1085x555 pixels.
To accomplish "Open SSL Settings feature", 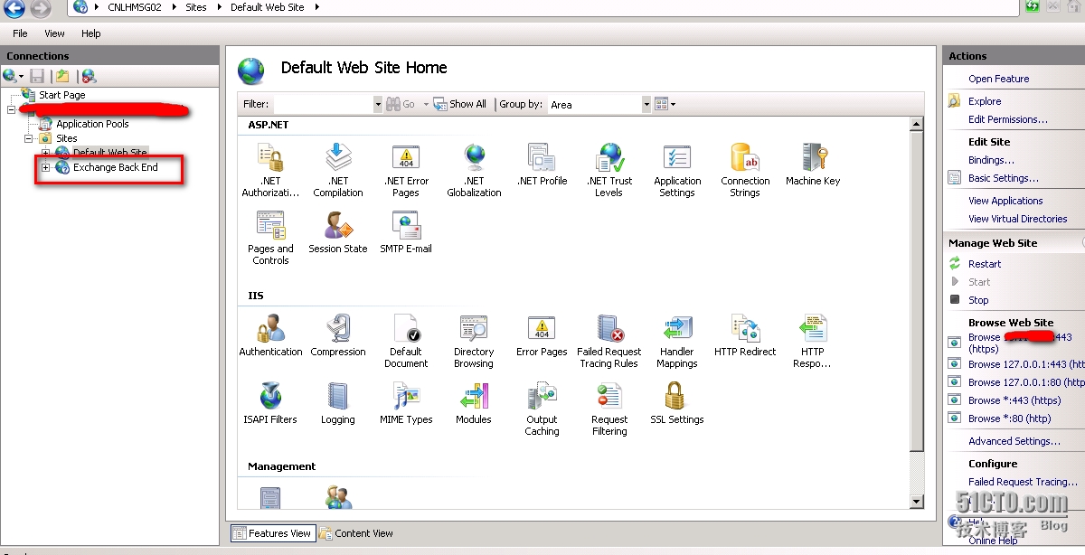I will [677, 403].
